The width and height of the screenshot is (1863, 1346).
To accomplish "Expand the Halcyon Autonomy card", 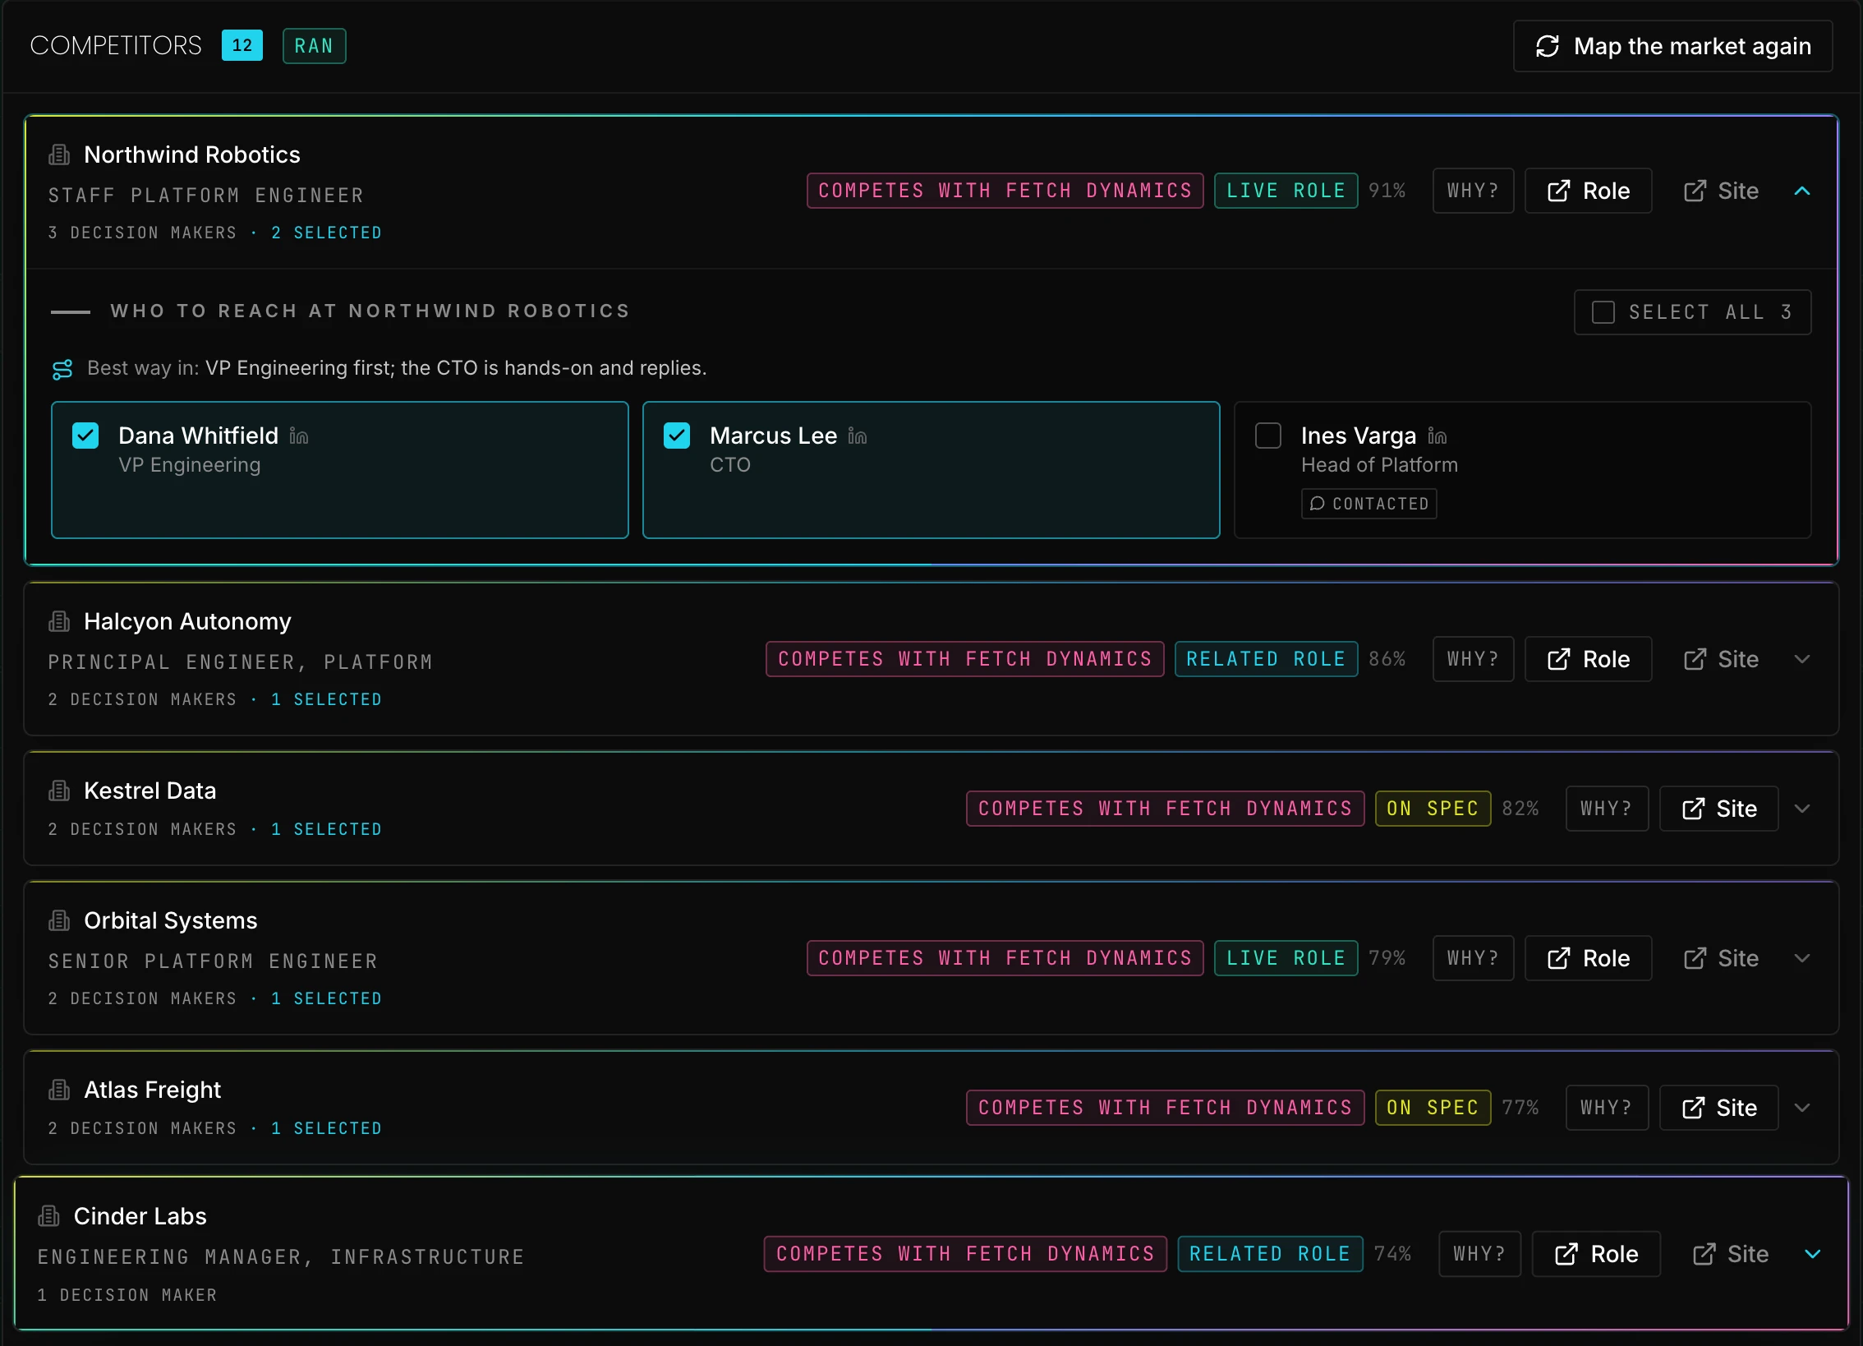I will [1802, 659].
